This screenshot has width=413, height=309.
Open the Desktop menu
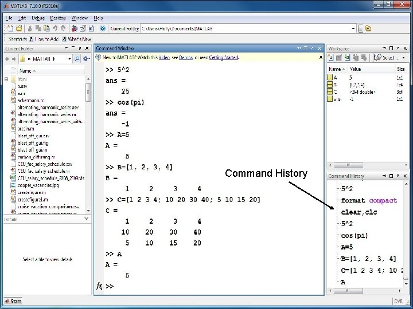click(58, 18)
